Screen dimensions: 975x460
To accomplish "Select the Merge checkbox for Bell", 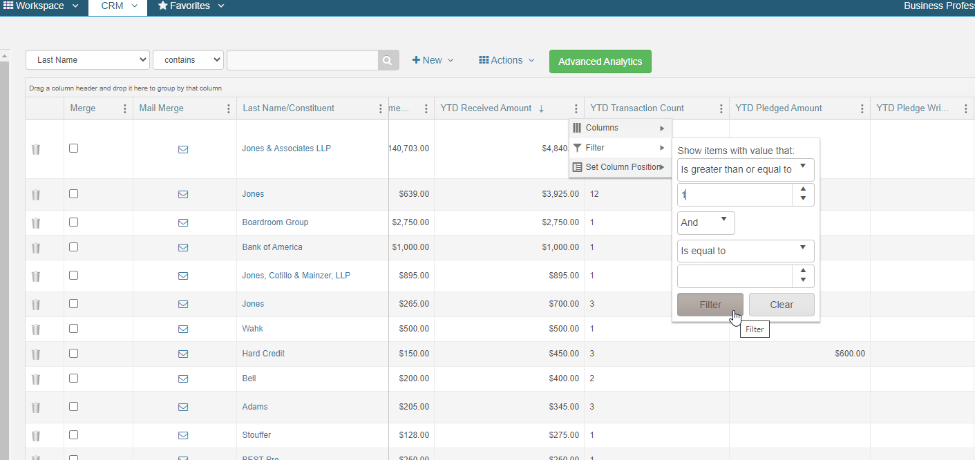I will coord(74,378).
